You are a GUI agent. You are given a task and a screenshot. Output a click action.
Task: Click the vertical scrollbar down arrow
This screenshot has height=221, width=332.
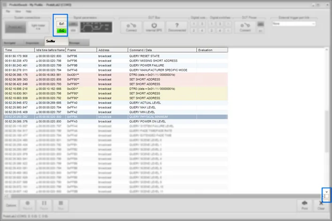(x=326, y=191)
